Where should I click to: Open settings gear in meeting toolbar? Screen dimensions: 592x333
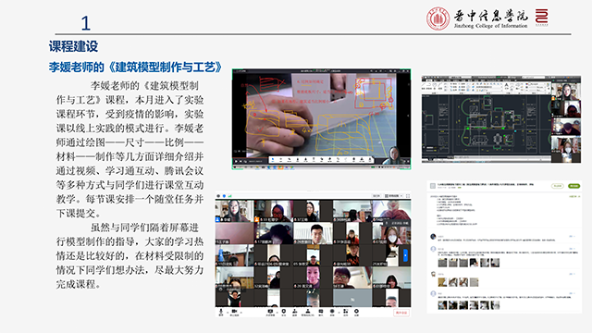click(x=356, y=312)
